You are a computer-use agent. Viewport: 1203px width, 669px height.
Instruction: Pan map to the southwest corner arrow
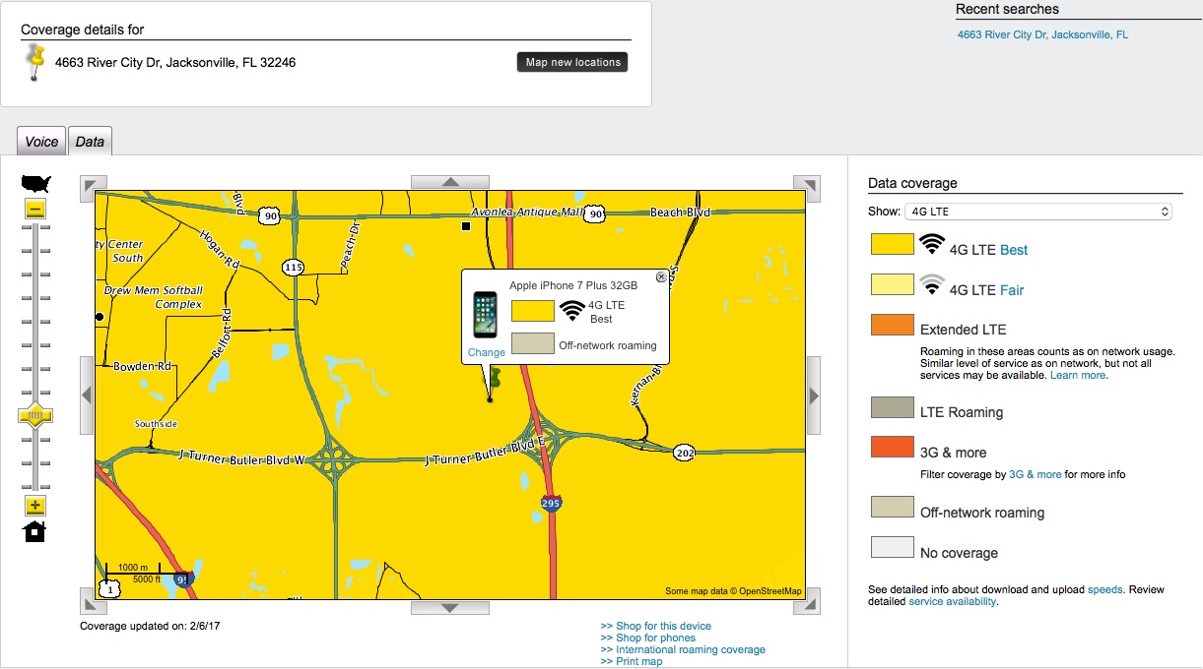[94, 599]
